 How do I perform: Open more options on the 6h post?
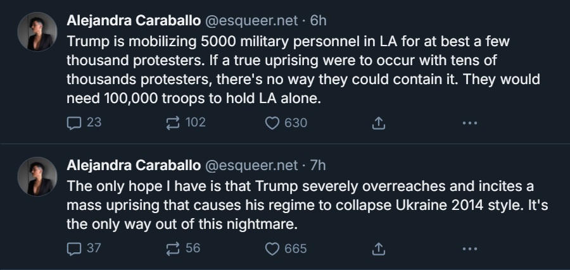pyautogui.click(x=469, y=123)
